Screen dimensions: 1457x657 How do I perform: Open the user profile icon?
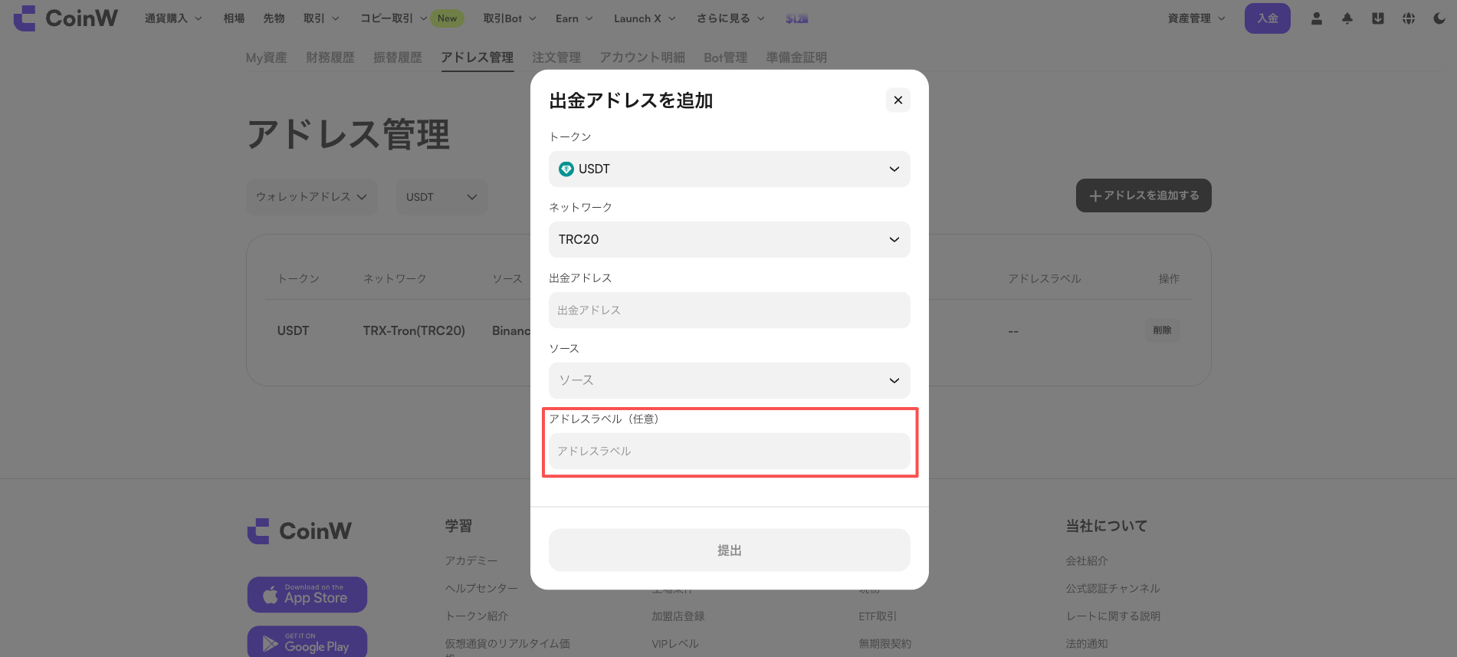tap(1316, 18)
